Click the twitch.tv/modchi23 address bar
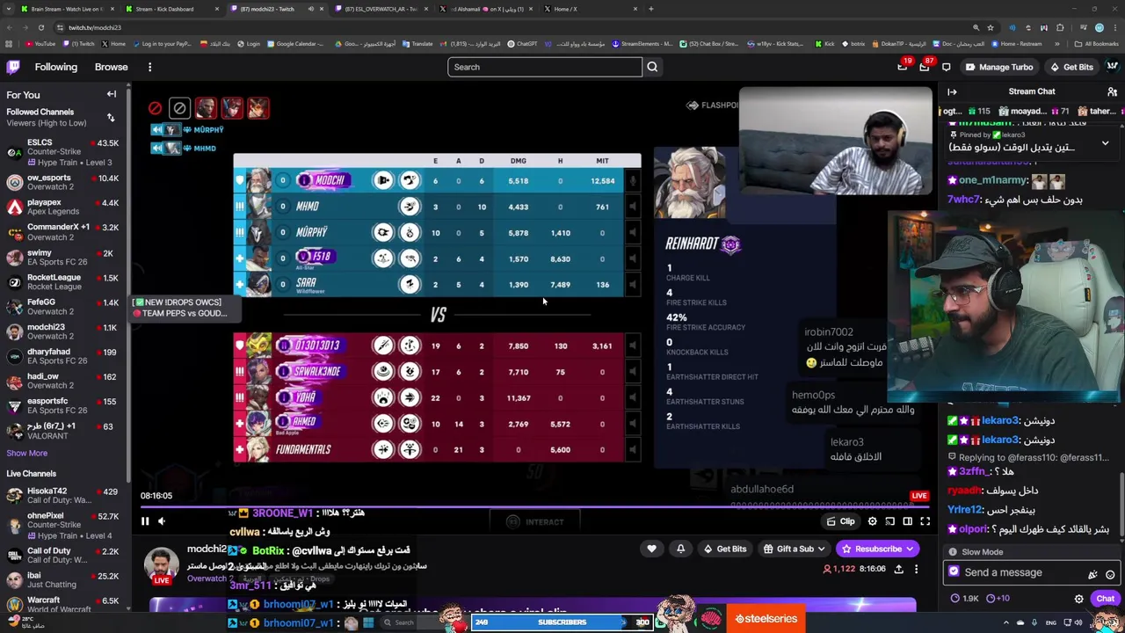 coord(492,27)
